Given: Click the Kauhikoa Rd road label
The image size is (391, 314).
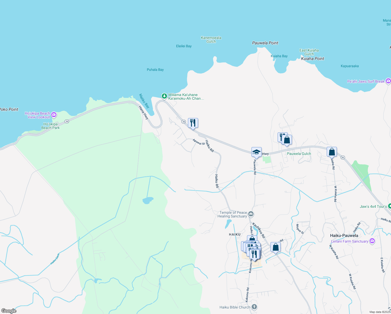Looking at the screenshot, I should click(x=259, y=230).
